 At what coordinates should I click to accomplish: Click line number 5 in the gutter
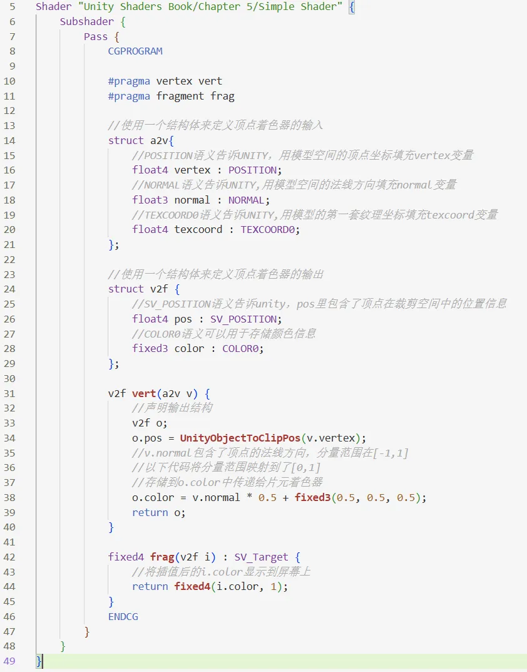13,7
